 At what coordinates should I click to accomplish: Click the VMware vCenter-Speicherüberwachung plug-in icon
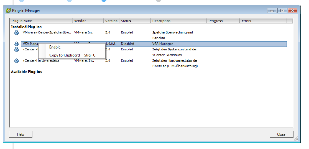(x=17, y=33)
